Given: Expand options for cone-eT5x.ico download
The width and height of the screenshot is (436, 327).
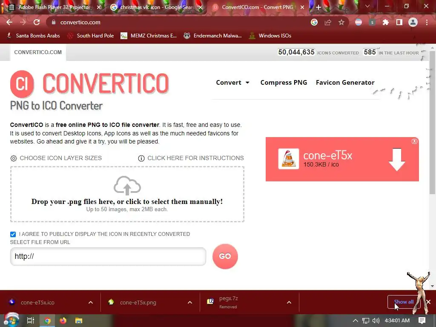Looking at the screenshot, I should pyautogui.click(x=91, y=302).
